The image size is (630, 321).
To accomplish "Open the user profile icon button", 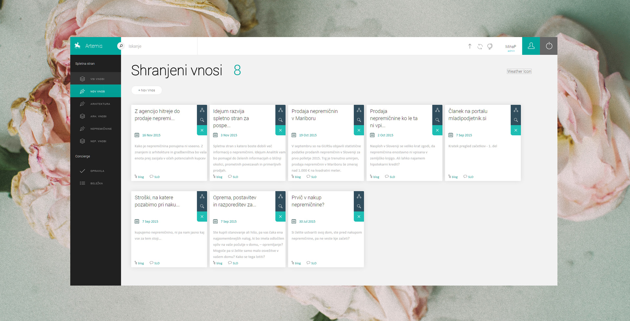I will click(x=531, y=46).
